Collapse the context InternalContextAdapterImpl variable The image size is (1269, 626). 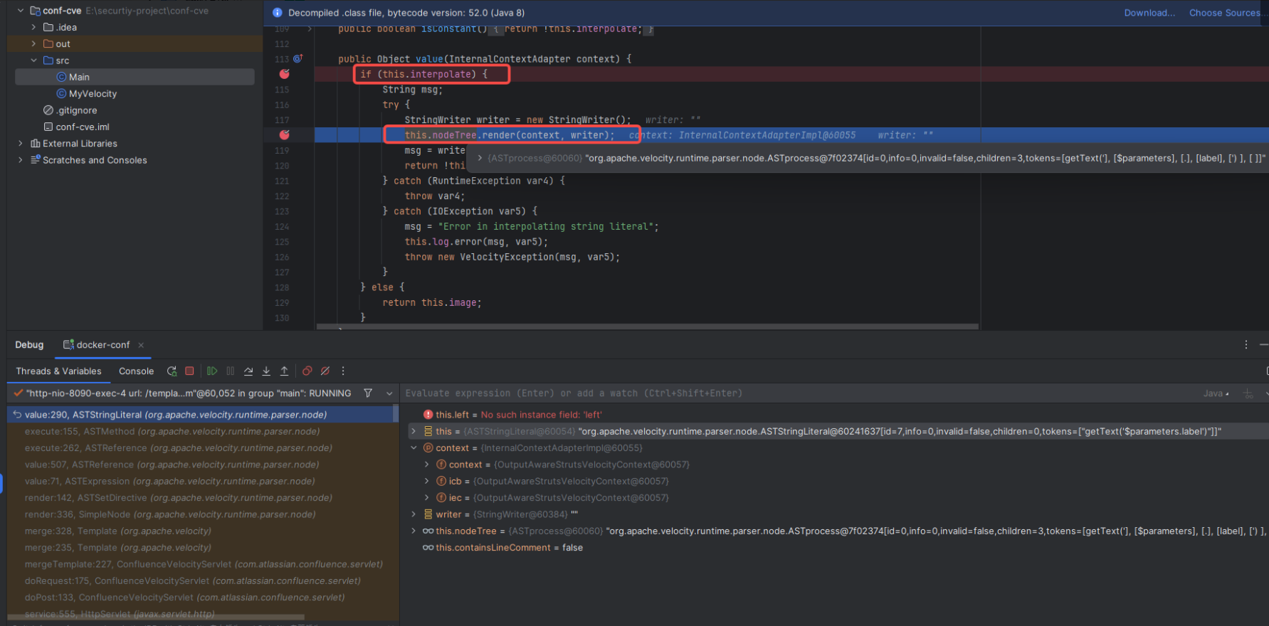point(414,448)
